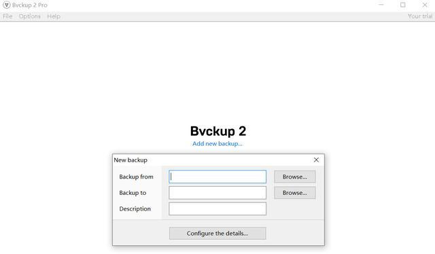Viewport: 435px width, 254px height.
Task: Click Configure the details... button
Action: pyautogui.click(x=217, y=234)
